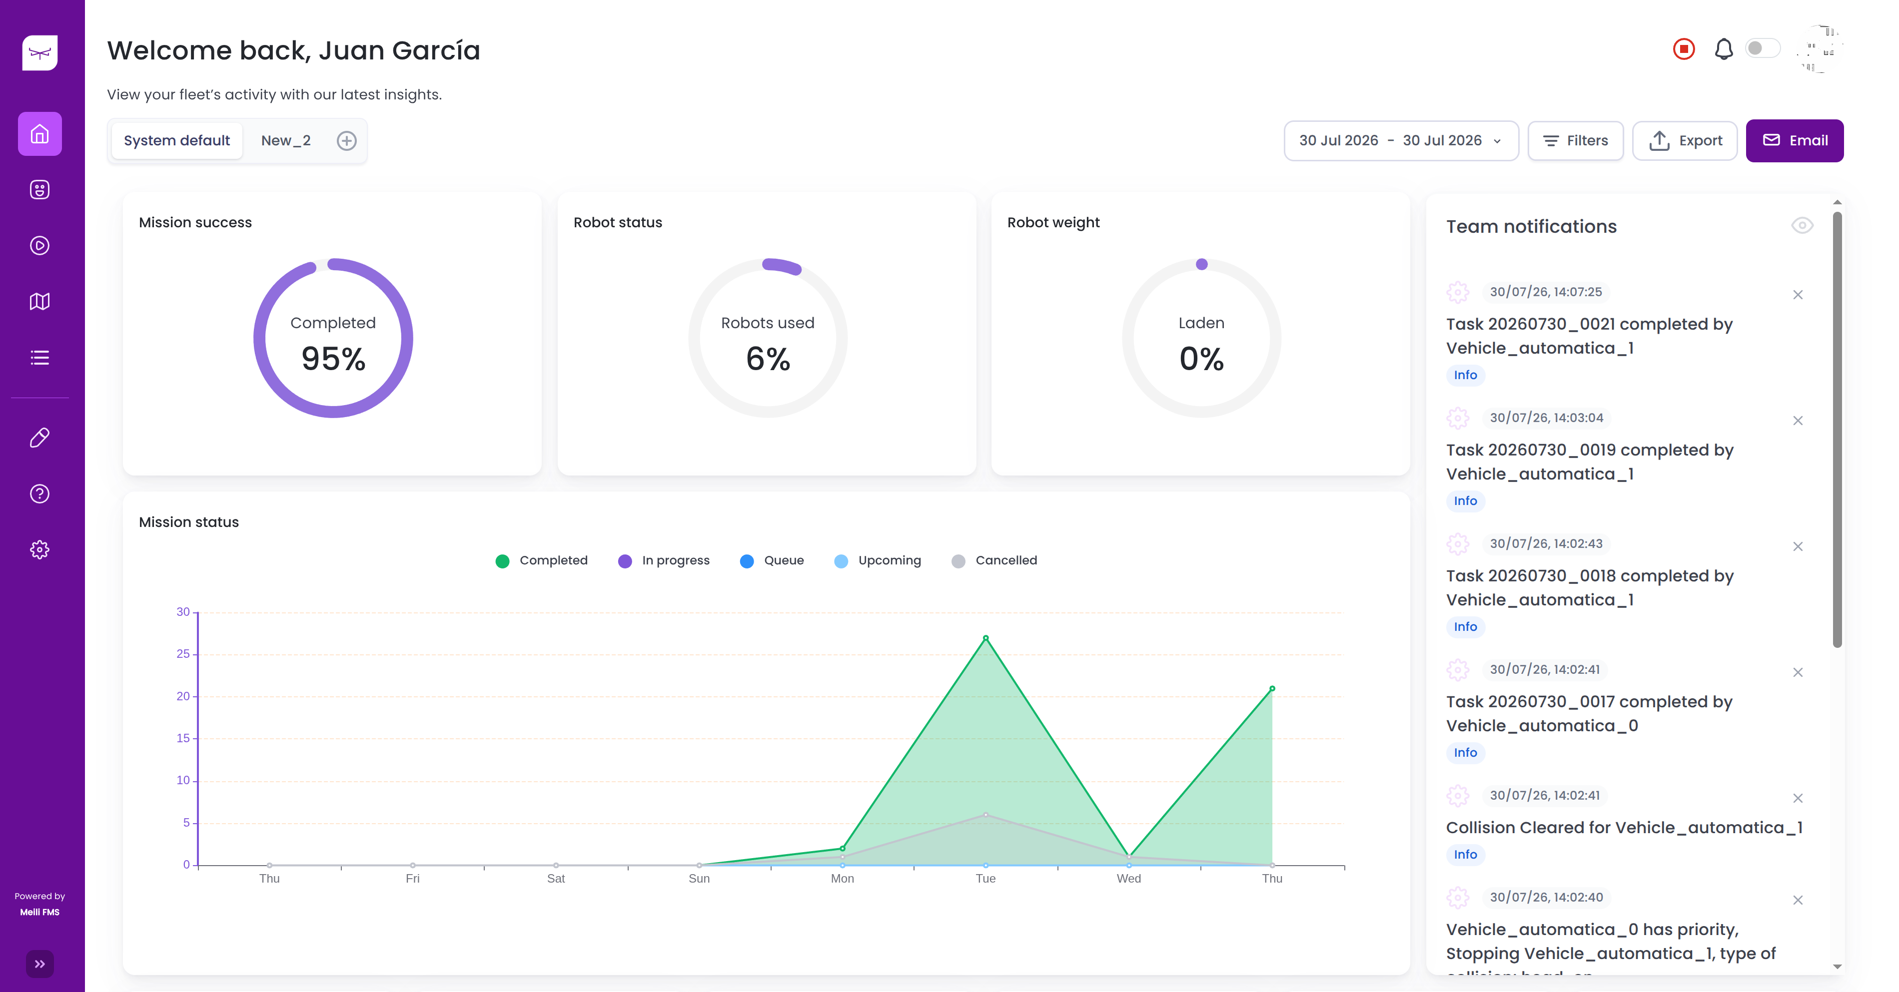This screenshot has height=992, width=1899.
Task: Open the help question mark icon
Action: [x=40, y=494]
